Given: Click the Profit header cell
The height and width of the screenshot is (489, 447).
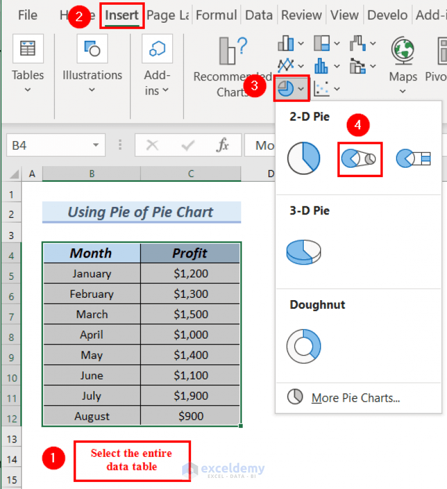Looking at the screenshot, I should coord(190,253).
